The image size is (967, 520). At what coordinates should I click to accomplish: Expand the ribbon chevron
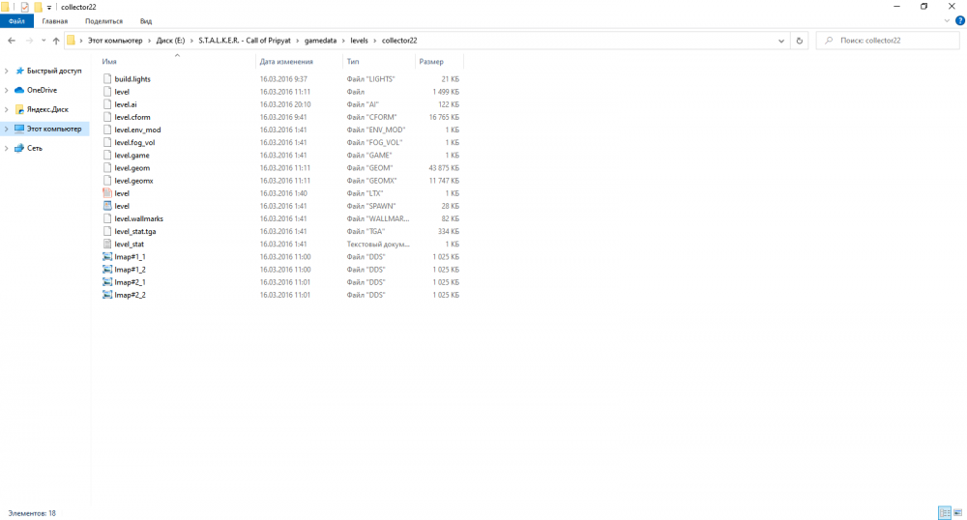(x=948, y=21)
